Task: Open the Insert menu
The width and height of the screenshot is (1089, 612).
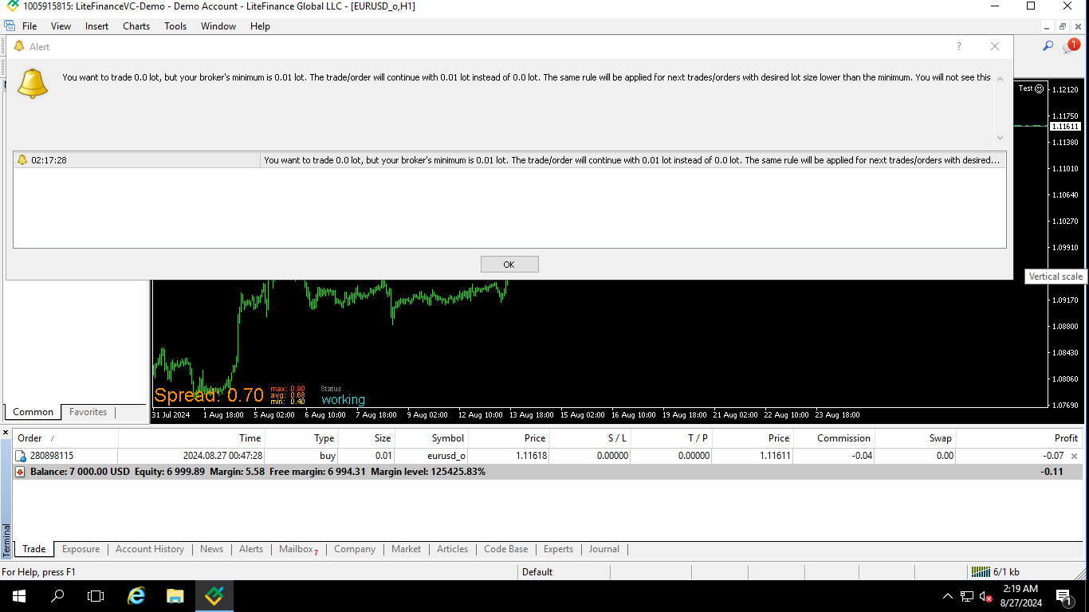Action: (96, 26)
